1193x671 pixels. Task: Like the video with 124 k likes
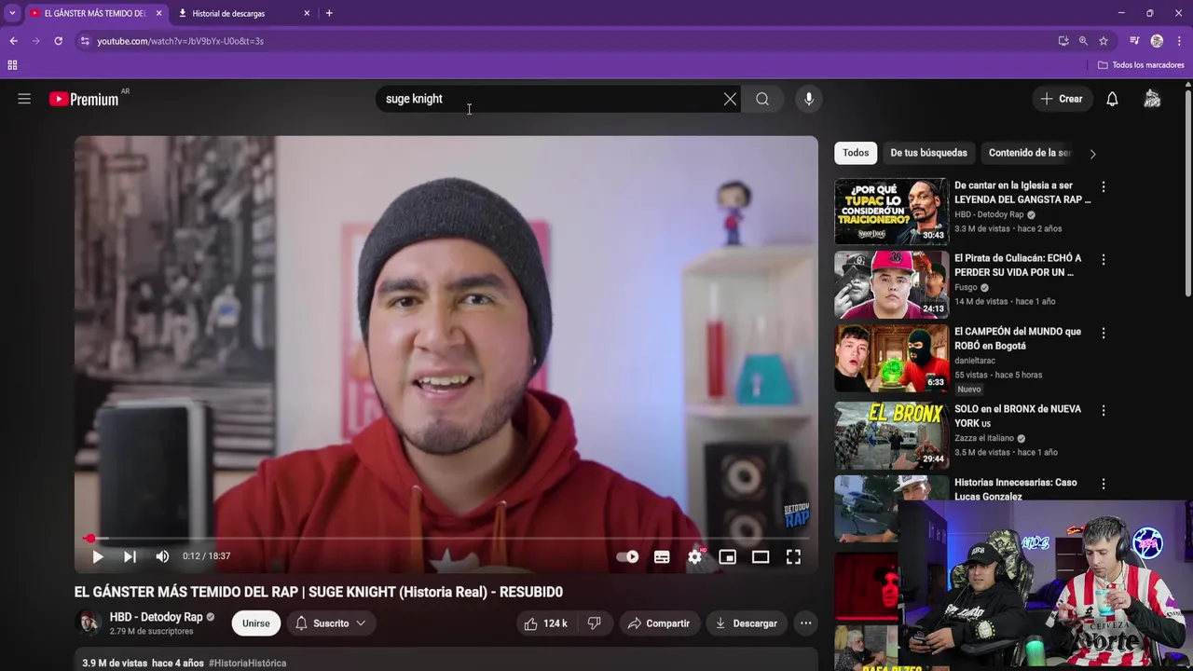[x=546, y=623]
